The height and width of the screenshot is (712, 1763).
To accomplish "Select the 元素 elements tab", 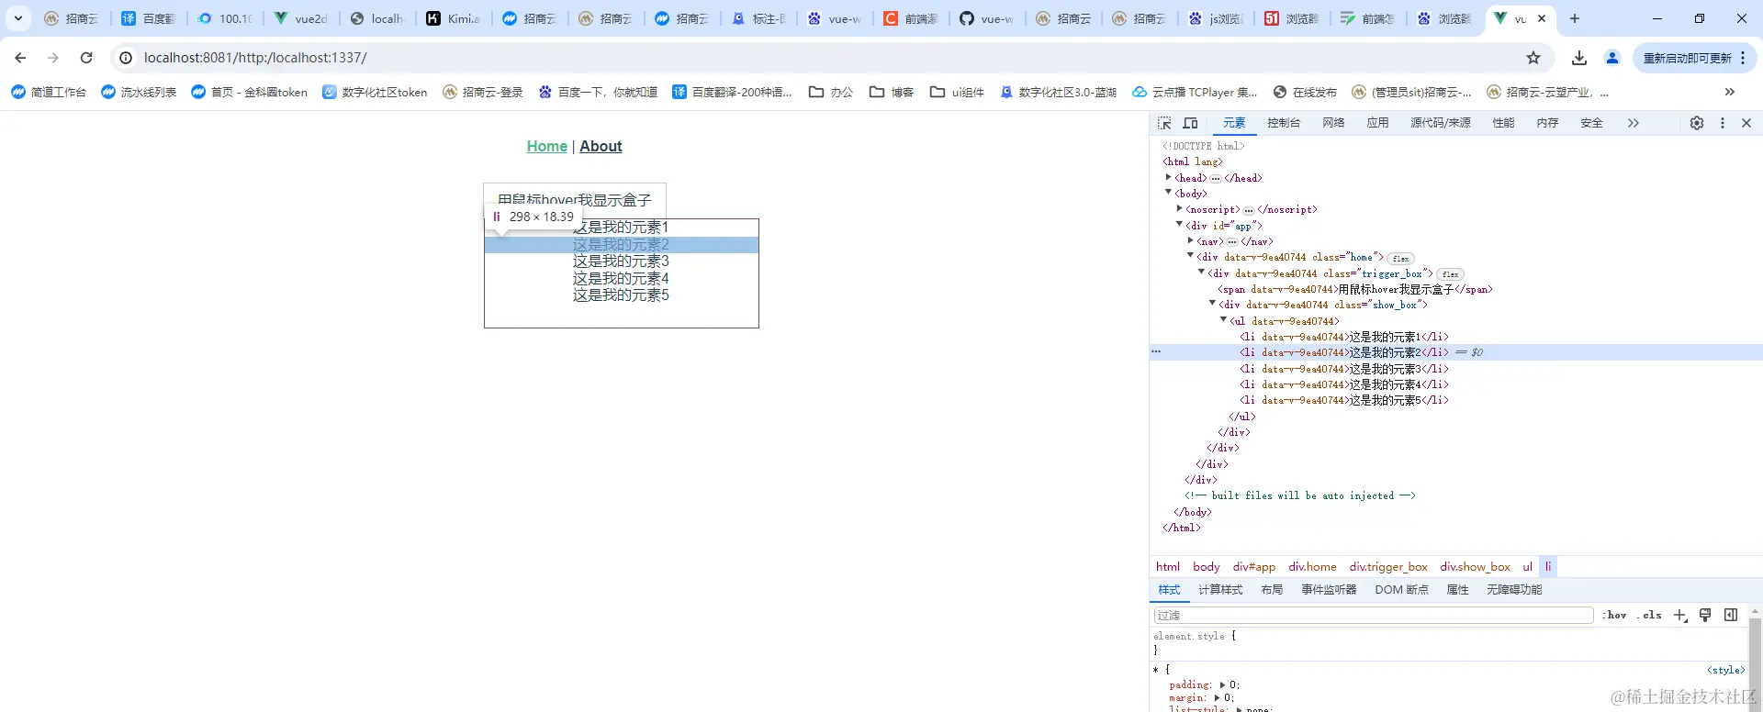I will [x=1234, y=123].
